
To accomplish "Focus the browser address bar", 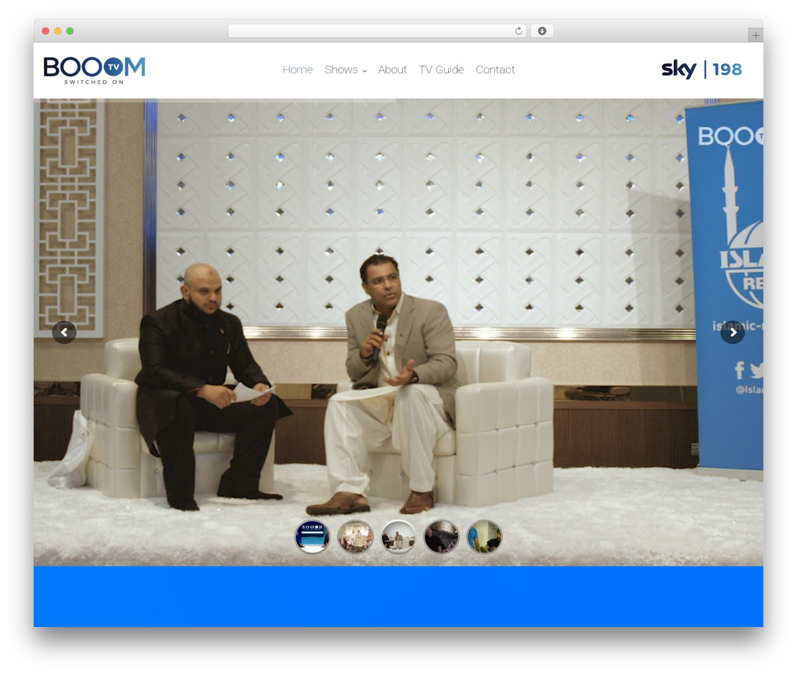I will (377, 31).
